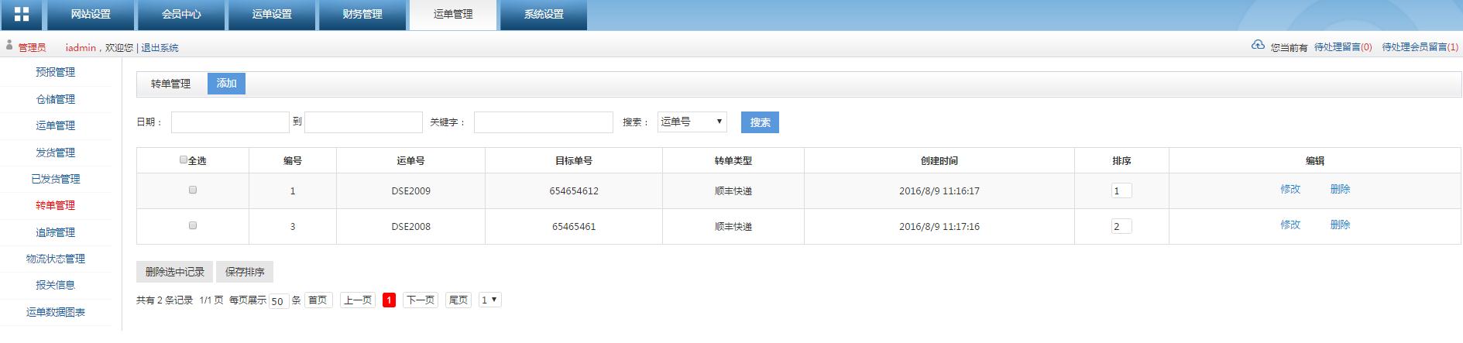Open the page number dropdown

[489, 300]
